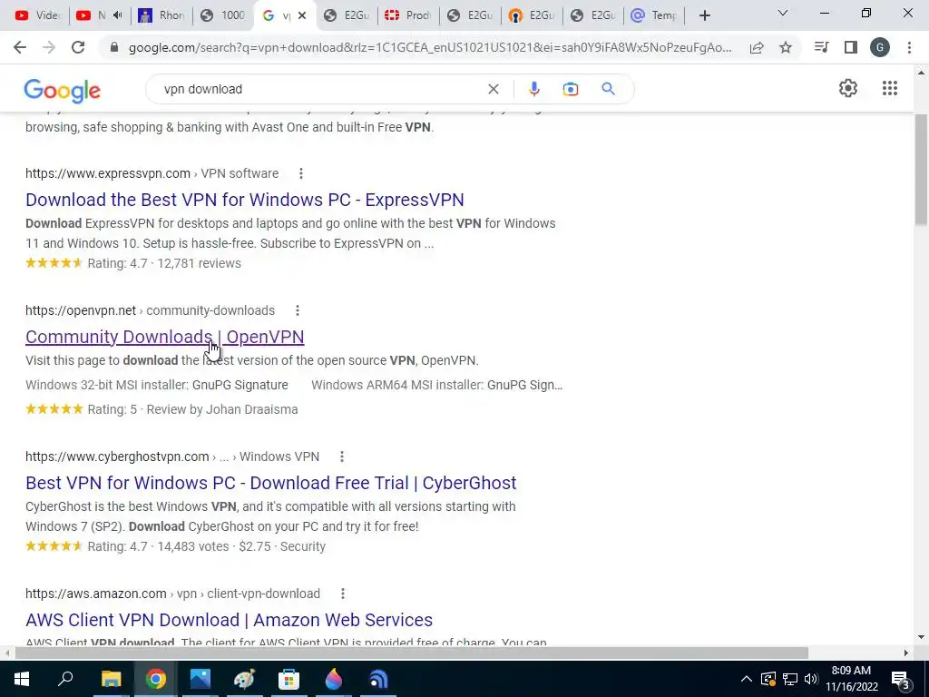Open the tab search dropdown arrow
Screen dimensions: 929x697
(783, 13)
